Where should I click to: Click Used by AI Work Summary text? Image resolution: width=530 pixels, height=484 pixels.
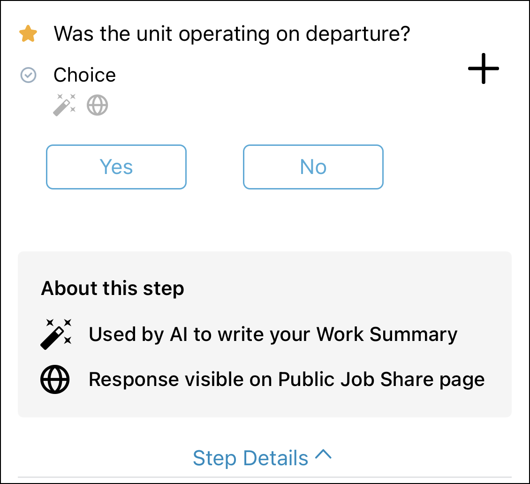(273, 334)
